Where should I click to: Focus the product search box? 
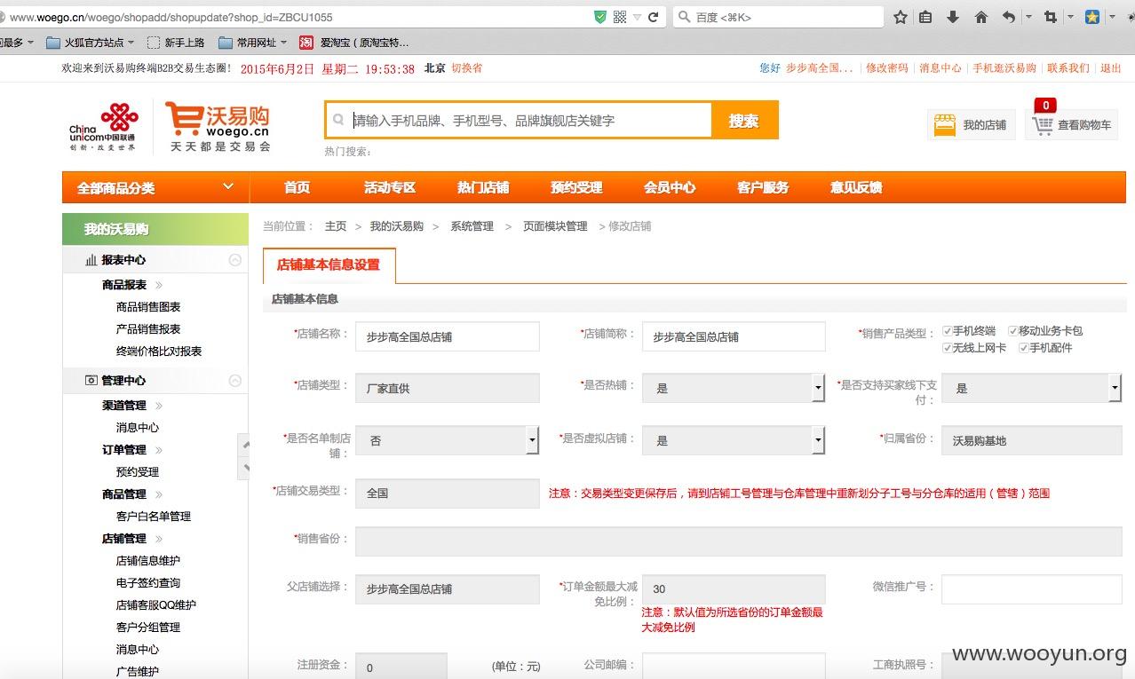click(519, 120)
